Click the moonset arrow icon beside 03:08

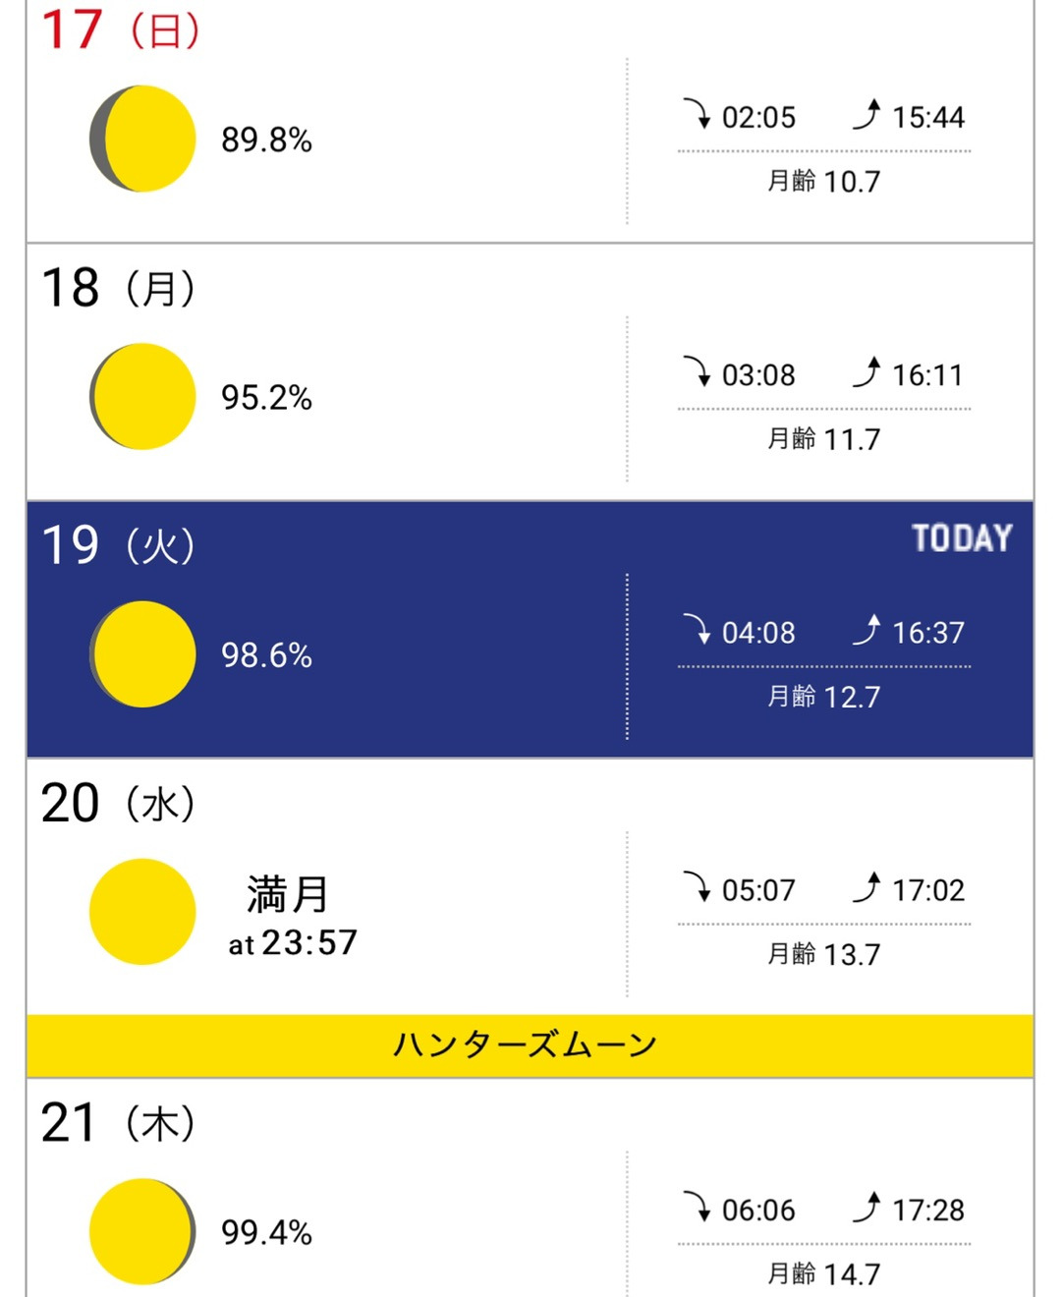[x=698, y=372]
